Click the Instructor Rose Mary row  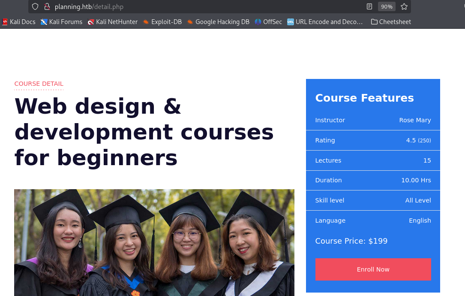pos(373,120)
